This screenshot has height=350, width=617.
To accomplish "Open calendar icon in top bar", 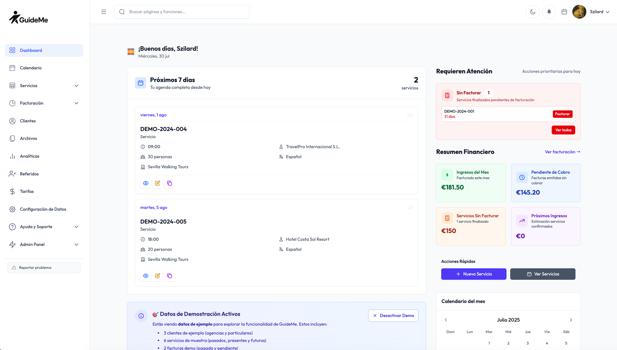I will click(564, 12).
